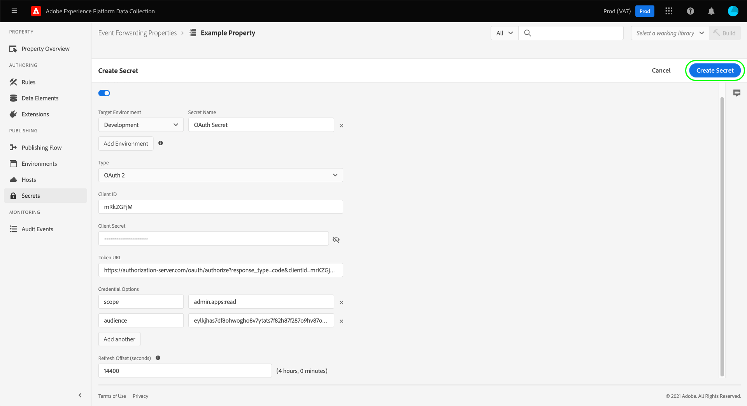Open the Rules section in the sidebar
The width and height of the screenshot is (747, 406).
tap(27, 82)
